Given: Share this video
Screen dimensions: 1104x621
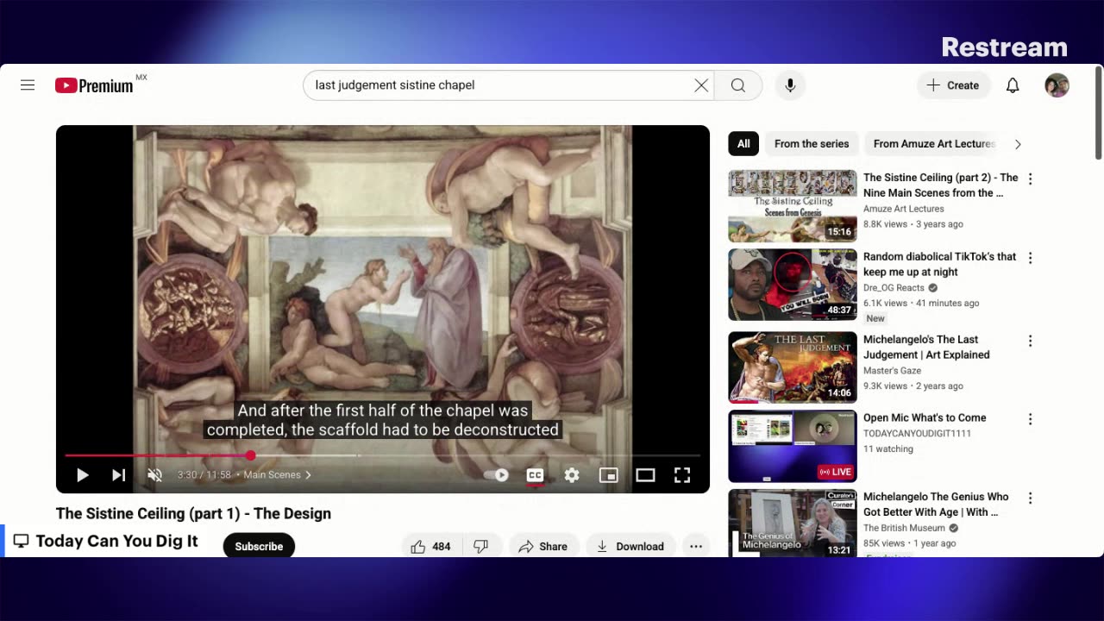Looking at the screenshot, I should point(543,547).
